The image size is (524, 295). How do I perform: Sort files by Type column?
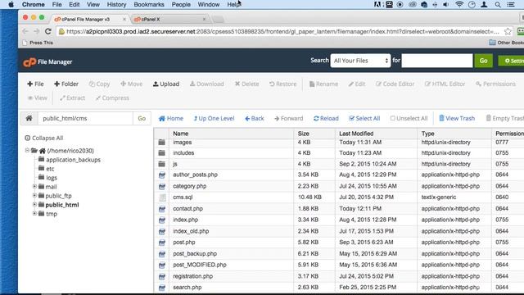427,134
